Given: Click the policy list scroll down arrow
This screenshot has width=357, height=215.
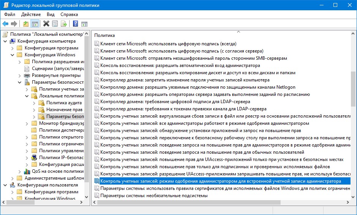Looking at the screenshot, I should (x=353, y=197).
